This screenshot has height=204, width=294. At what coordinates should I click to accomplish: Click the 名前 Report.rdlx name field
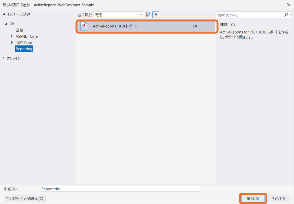coord(120,189)
